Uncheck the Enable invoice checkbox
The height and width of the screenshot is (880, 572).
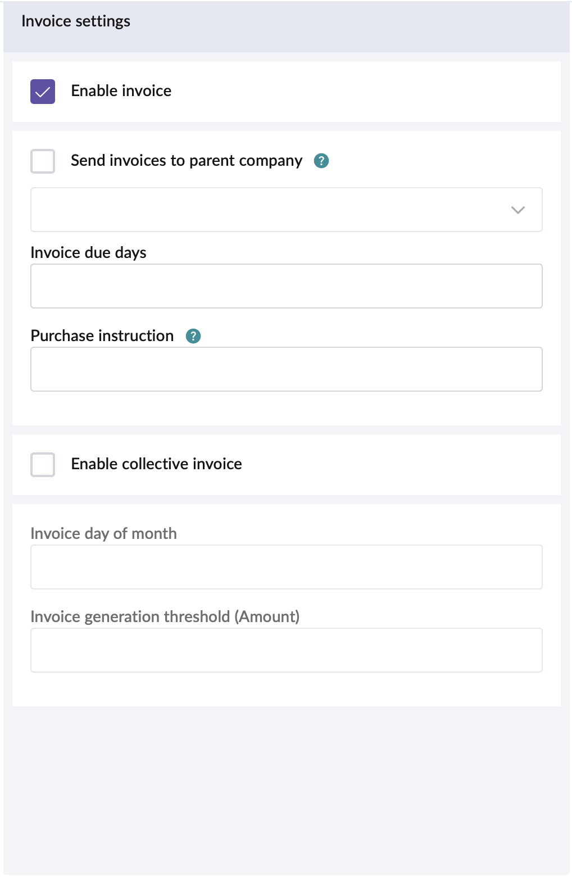point(43,92)
